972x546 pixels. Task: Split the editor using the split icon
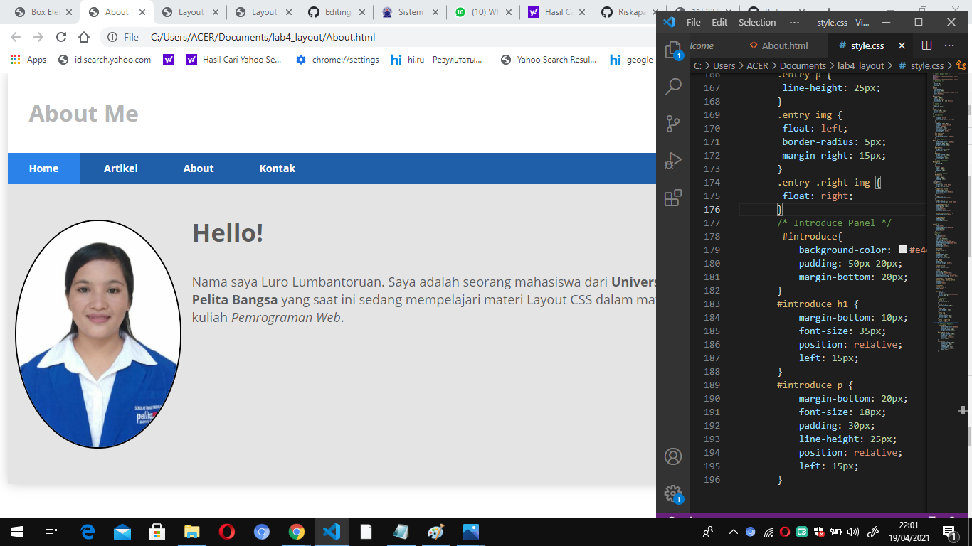926,45
